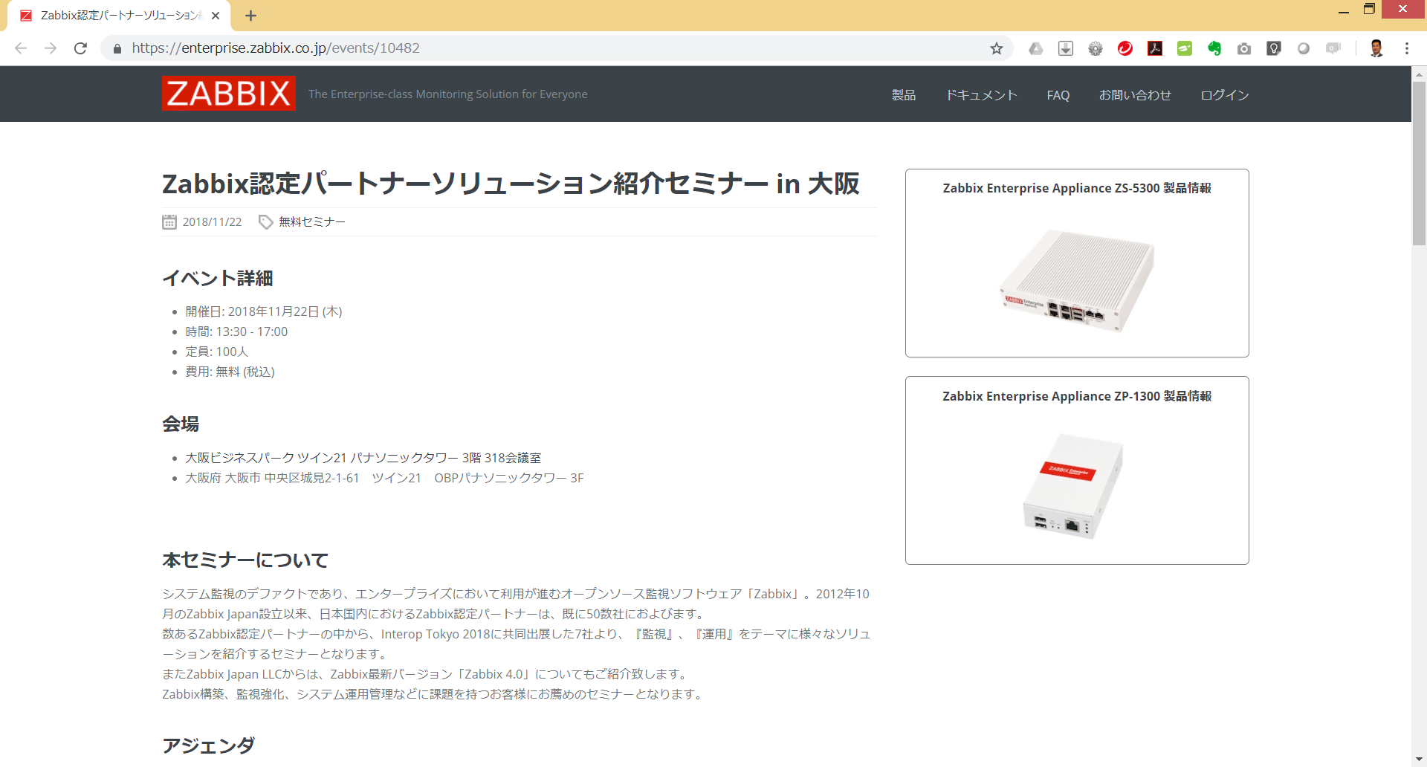Click the seminar title heading
The height and width of the screenshot is (767, 1427).
click(x=511, y=184)
